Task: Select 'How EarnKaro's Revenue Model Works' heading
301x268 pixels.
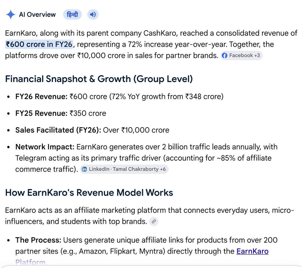Action: 89,192
